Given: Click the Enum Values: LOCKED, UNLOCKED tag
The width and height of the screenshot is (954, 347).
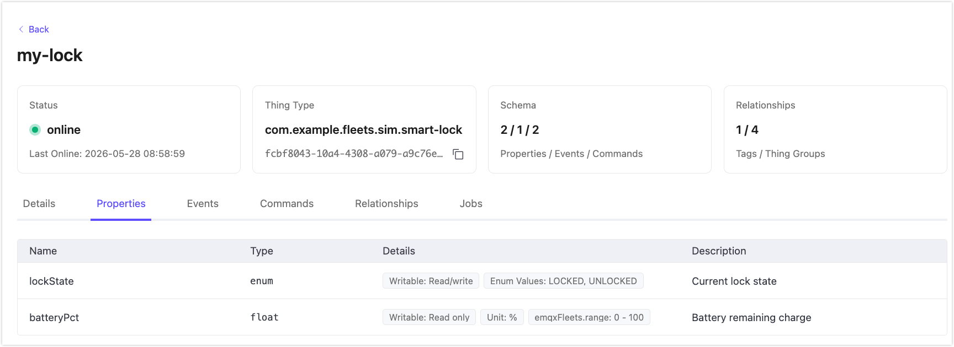Looking at the screenshot, I should coord(563,281).
